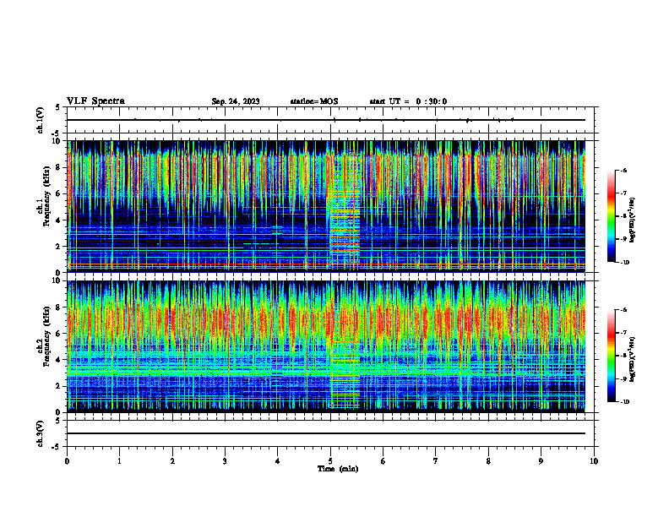Image resolution: width=669 pixels, height=517 pixels.
Task: Click the log(PSD) label beside the ch.1 colorbar
Action: point(633,220)
